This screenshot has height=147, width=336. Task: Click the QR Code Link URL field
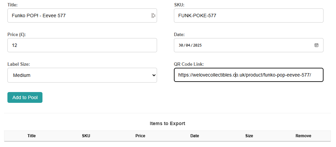pos(248,75)
